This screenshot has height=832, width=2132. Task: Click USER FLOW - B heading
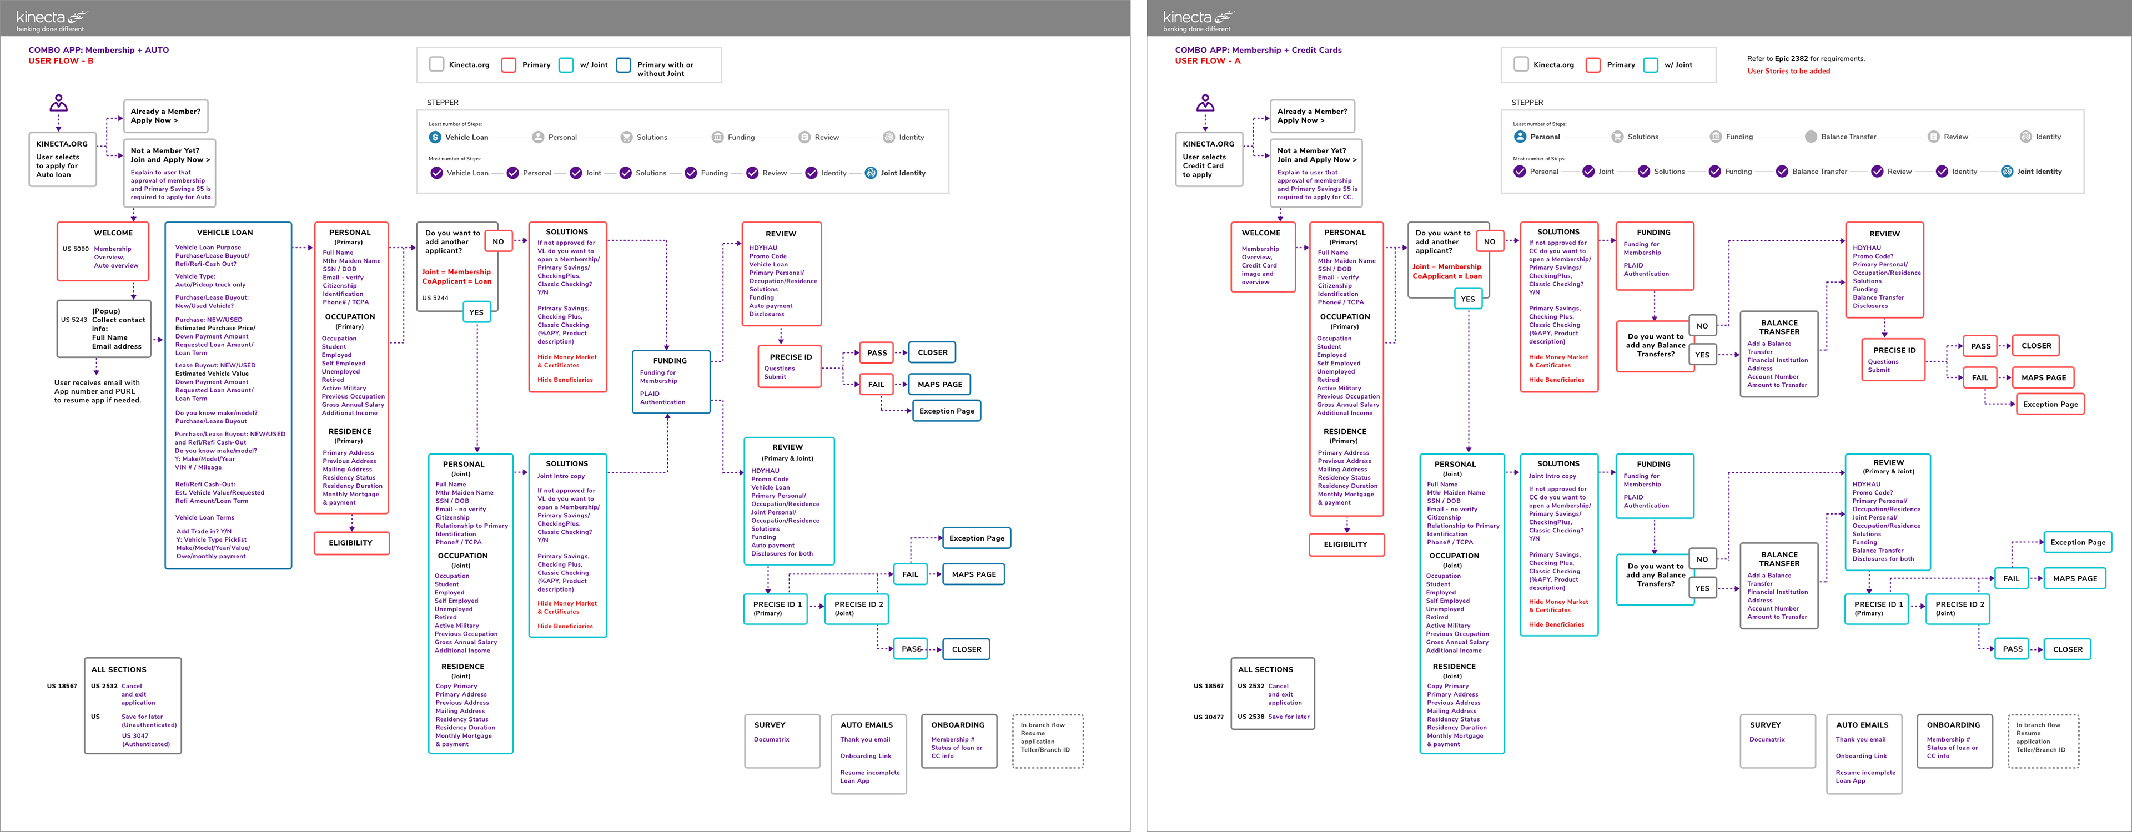click(x=61, y=61)
